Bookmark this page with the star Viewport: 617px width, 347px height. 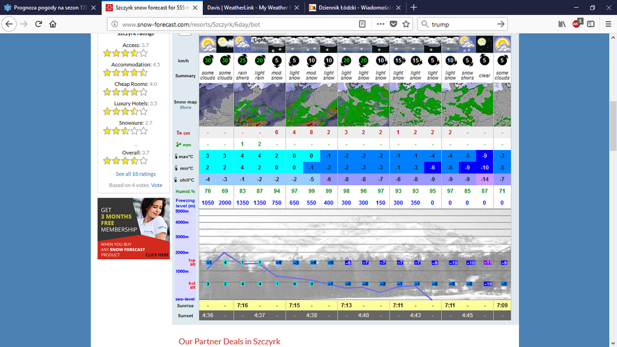tap(406, 24)
